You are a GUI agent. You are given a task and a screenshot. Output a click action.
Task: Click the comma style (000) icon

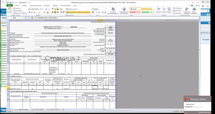click(99, 12)
